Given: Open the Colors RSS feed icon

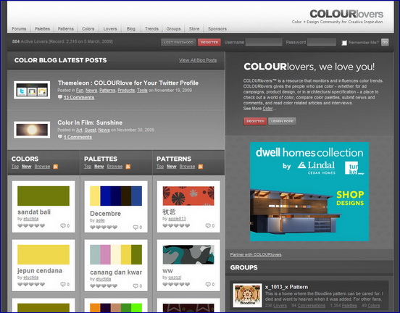Looking at the screenshot, I should (55, 167).
